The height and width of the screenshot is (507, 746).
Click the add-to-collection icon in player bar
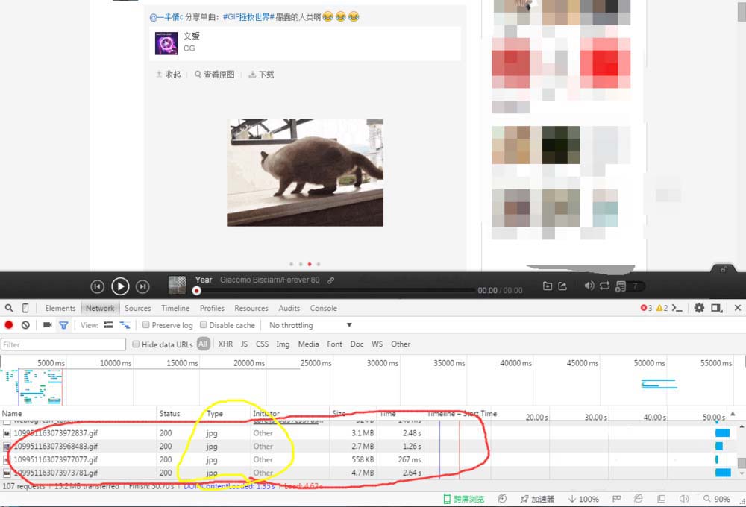[x=548, y=286]
